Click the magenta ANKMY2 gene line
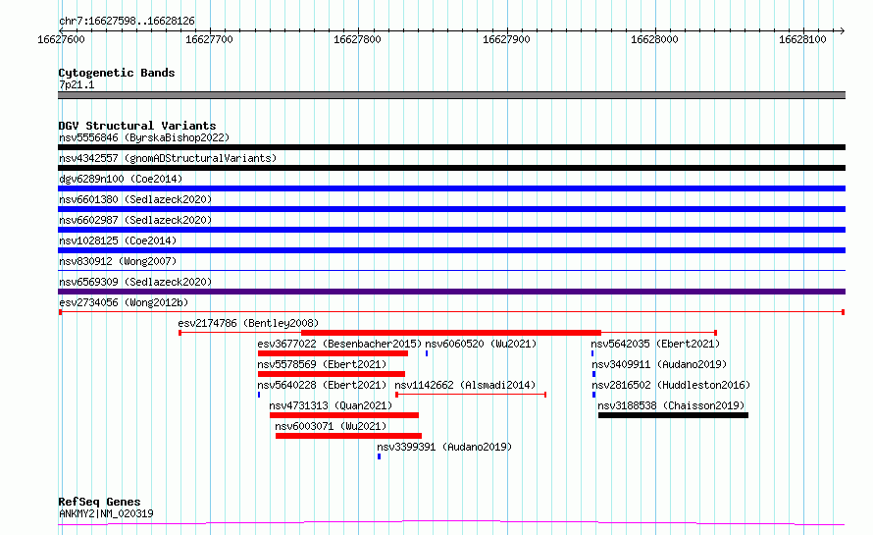 click(451, 523)
